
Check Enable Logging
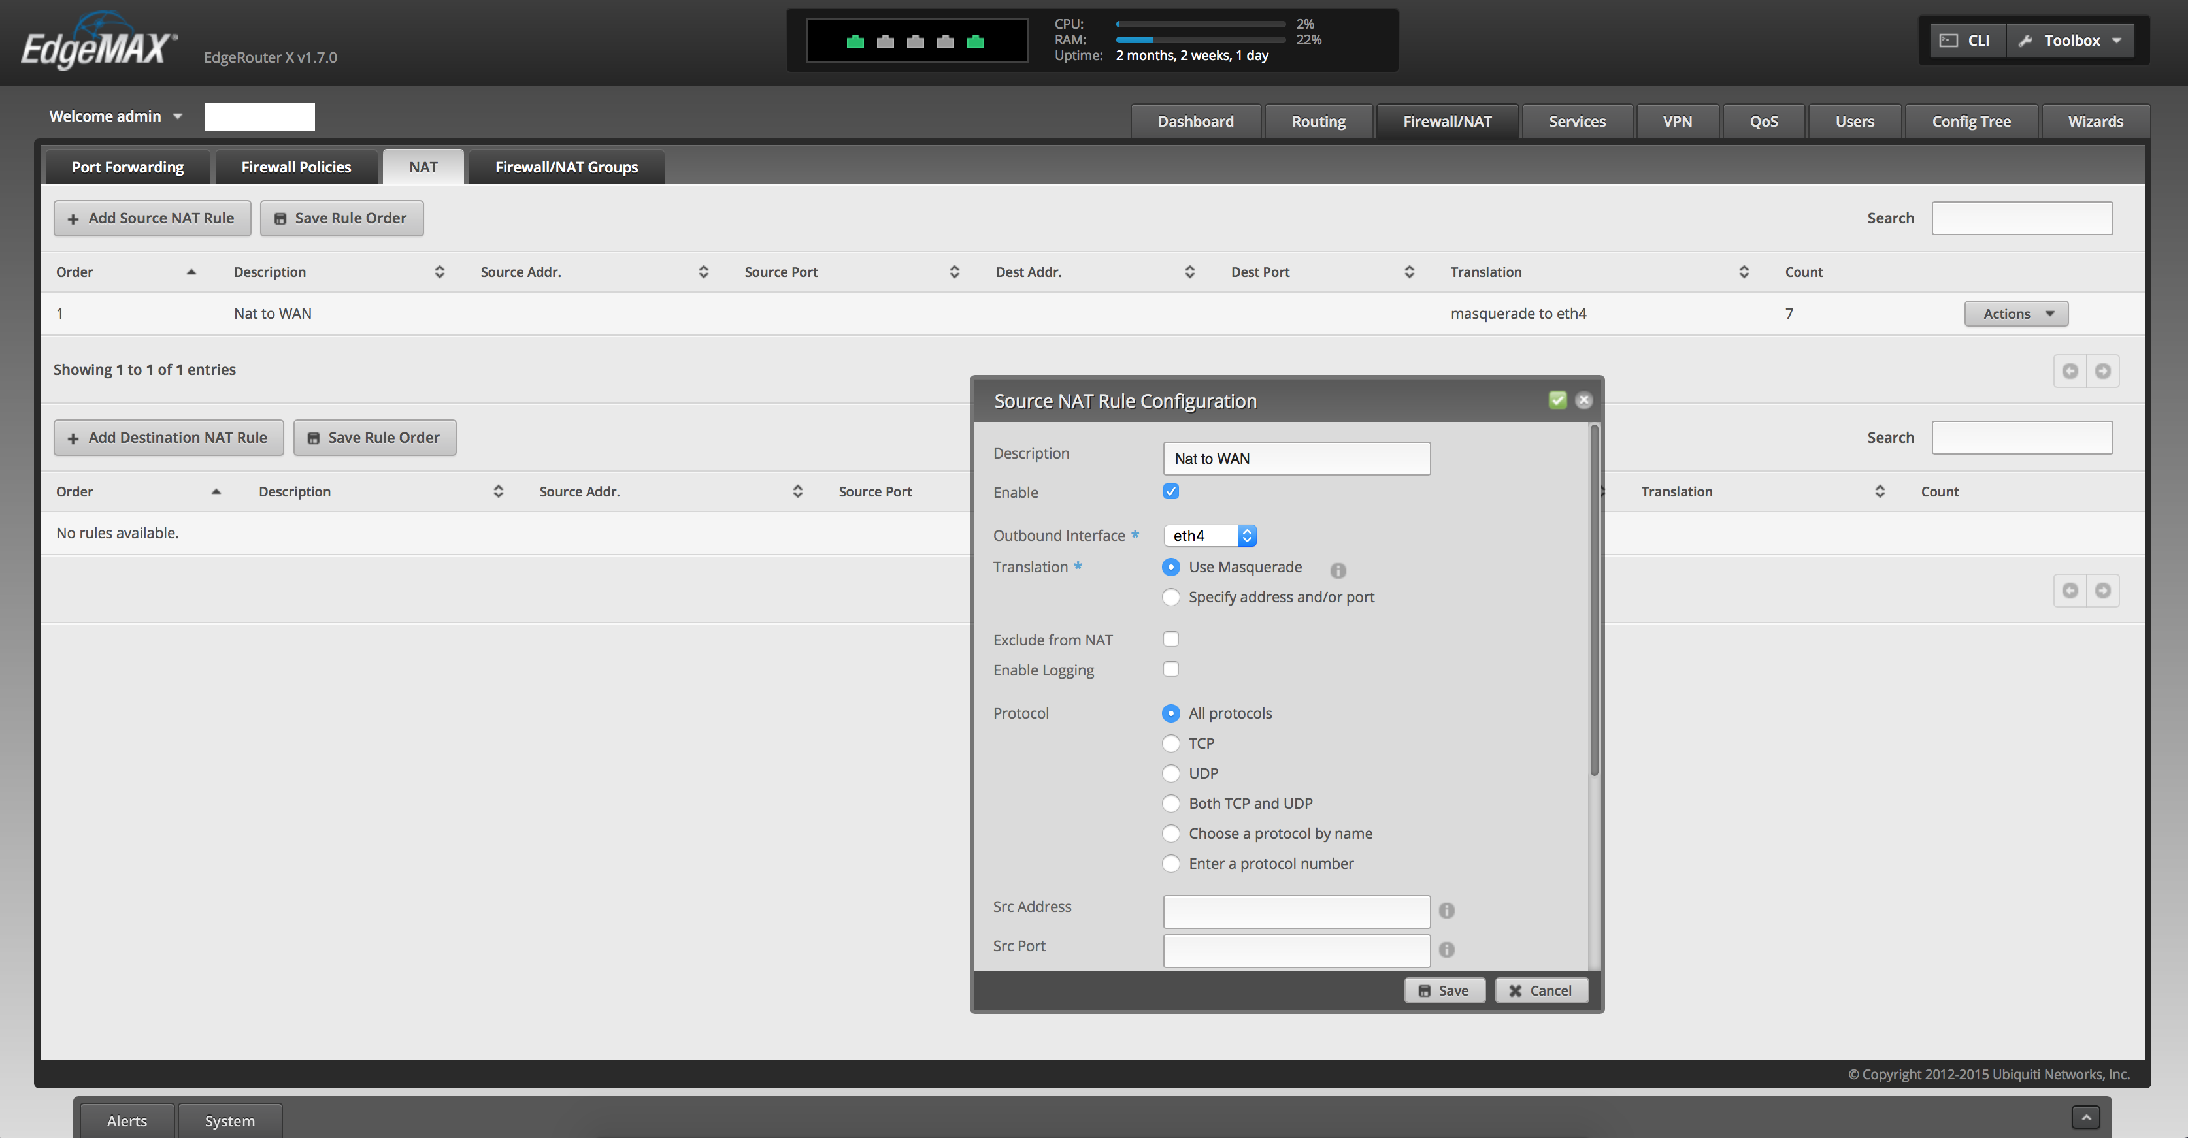pos(1170,669)
